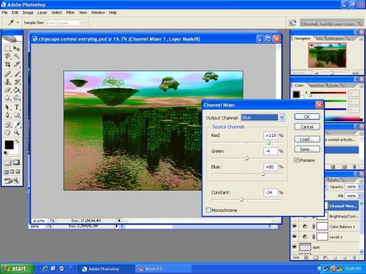
Task: Select the Dodge tool
Action: (x=16, y=97)
